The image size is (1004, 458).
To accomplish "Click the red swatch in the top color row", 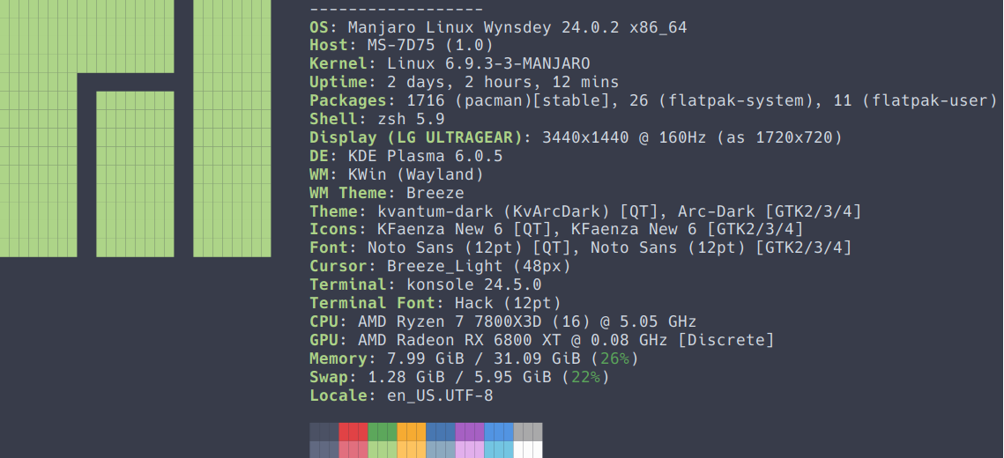I will point(353,431).
